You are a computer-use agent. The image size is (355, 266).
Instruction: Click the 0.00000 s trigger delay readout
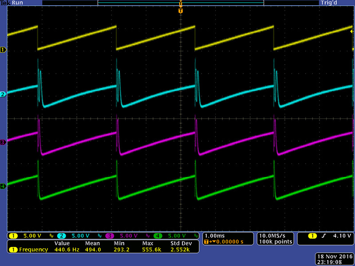click(x=229, y=242)
